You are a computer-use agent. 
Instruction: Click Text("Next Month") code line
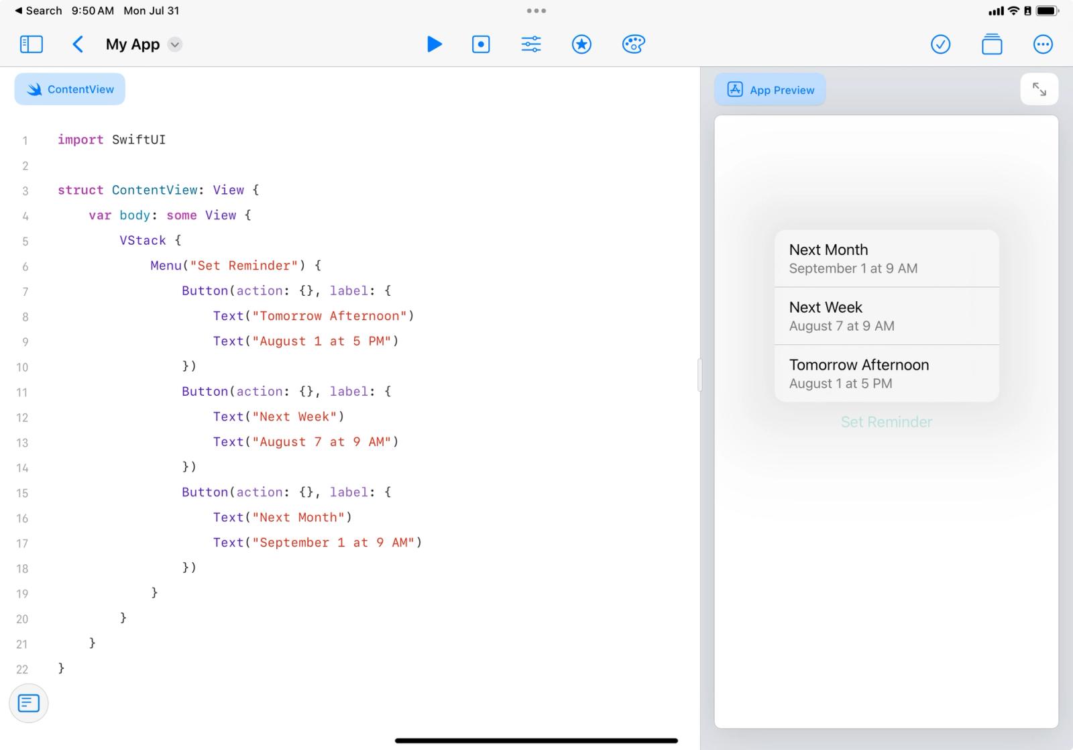pyautogui.click(x=282, y=517)
